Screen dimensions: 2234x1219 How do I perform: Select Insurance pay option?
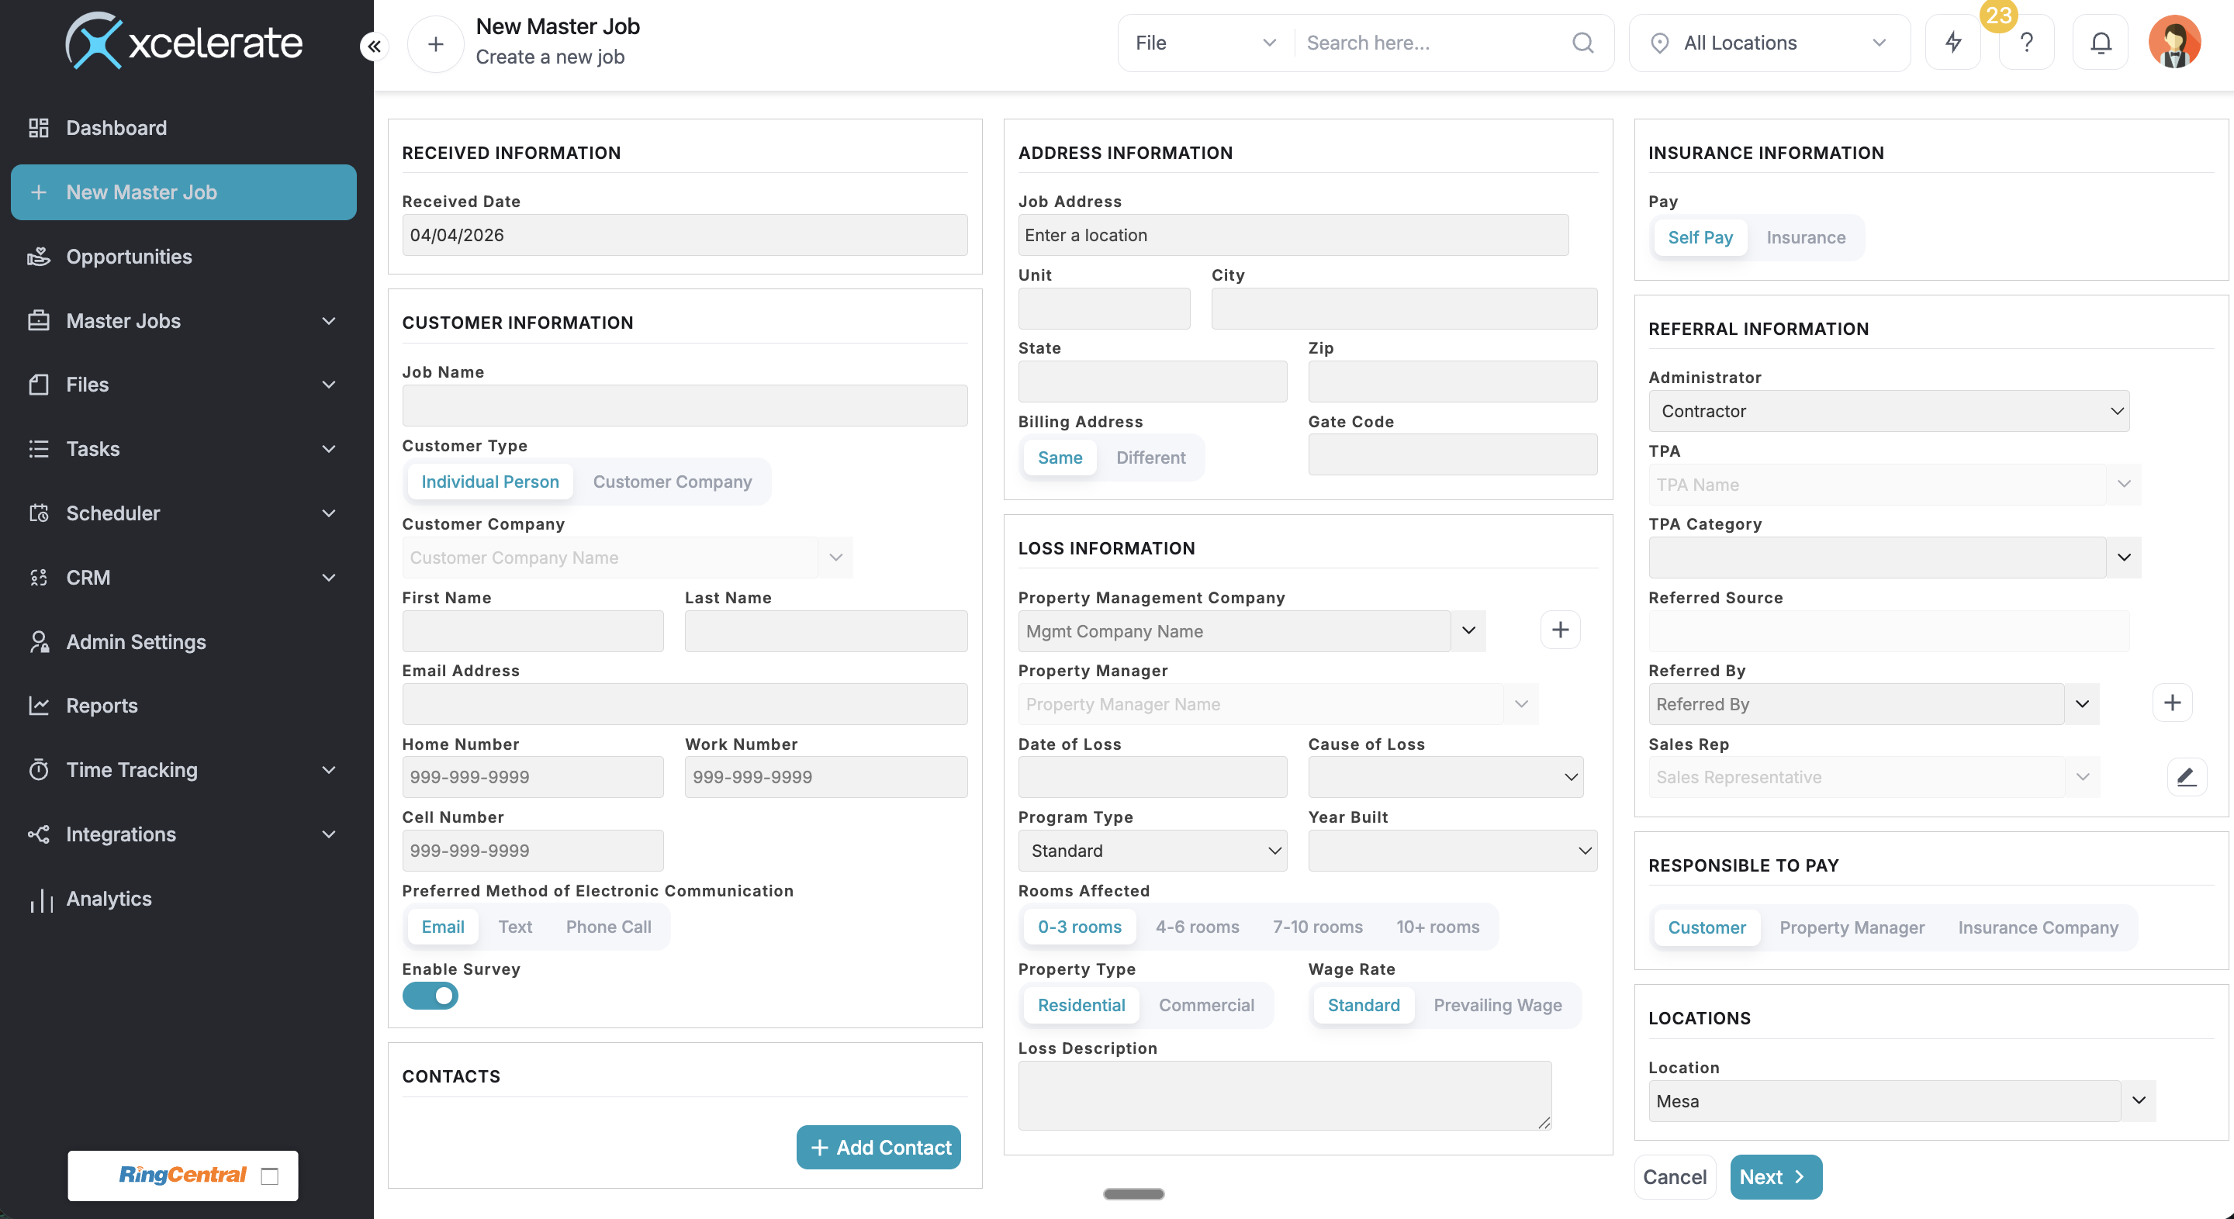(x=1806, y=237)
